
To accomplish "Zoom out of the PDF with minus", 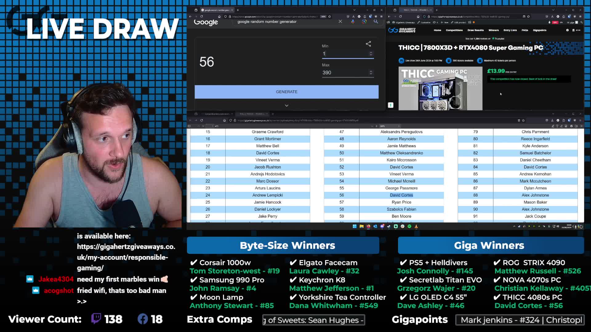I will tap(372, 126).
